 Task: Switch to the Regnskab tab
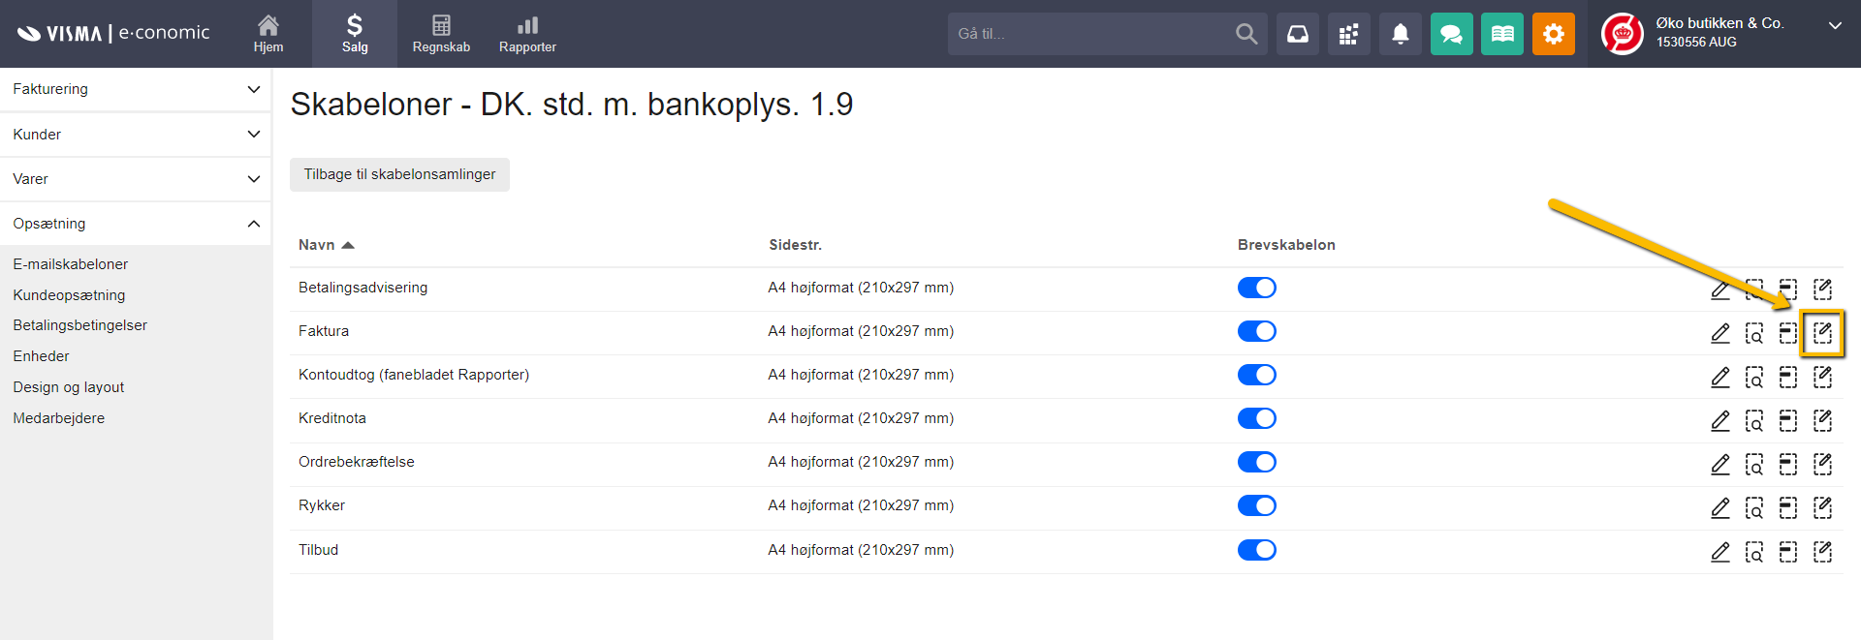(441, 34)
